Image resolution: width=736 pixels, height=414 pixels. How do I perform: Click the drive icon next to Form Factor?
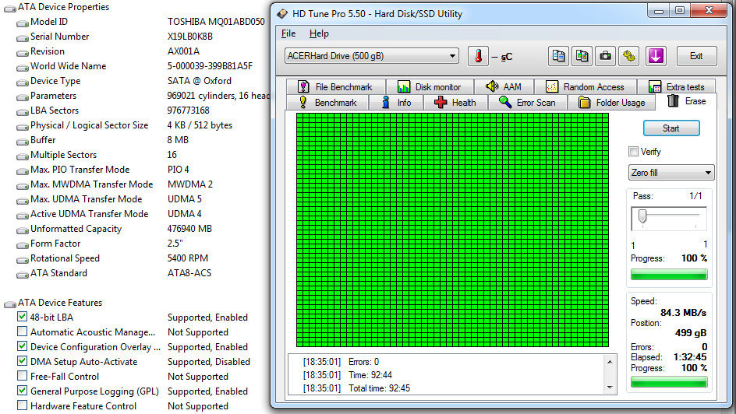[22, 245]
